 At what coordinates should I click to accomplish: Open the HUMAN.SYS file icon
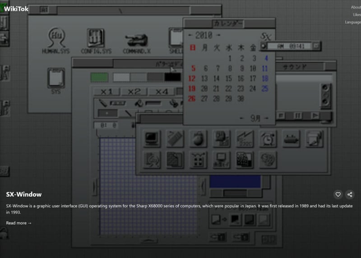click(56, 41)
